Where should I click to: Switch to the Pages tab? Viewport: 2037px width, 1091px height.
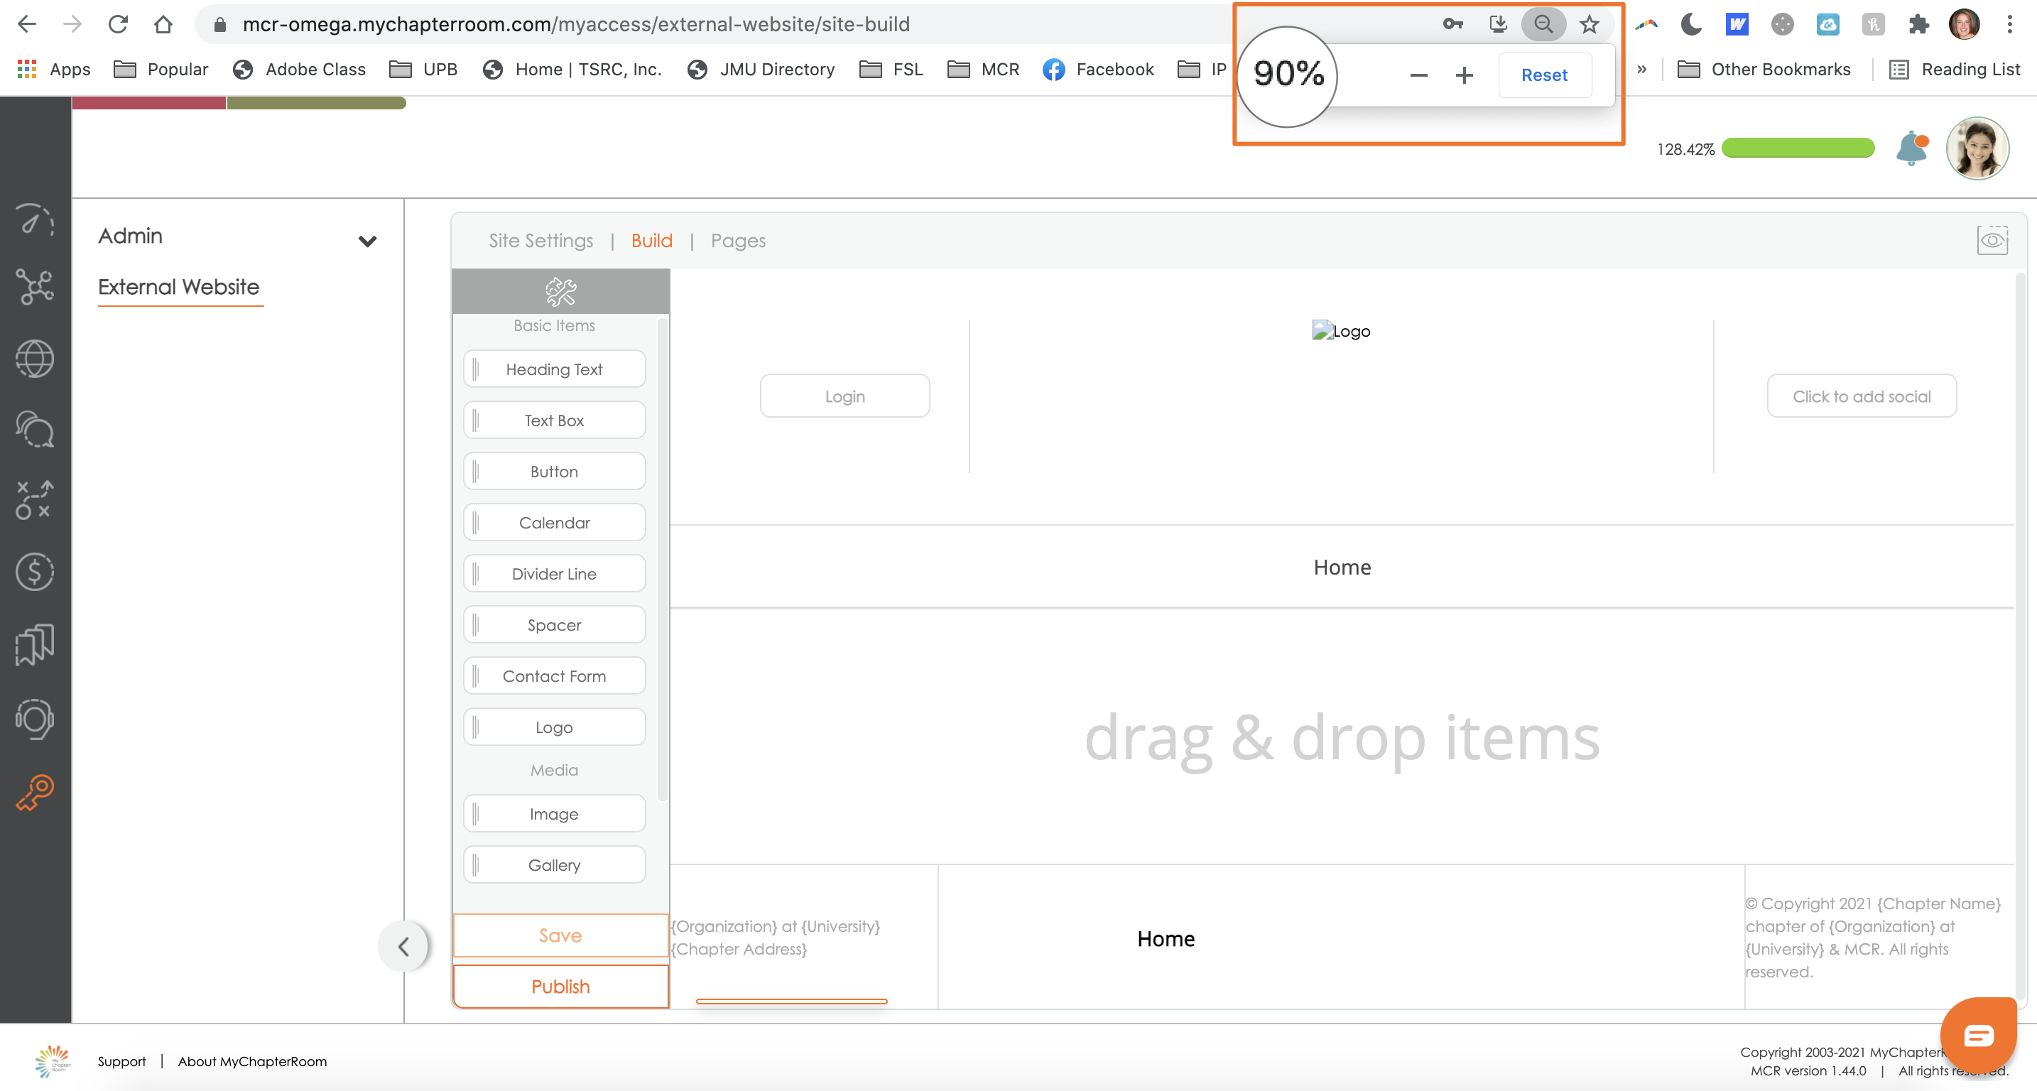738,240
